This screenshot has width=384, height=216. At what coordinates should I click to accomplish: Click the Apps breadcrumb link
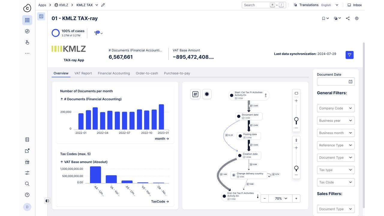pos(42,5)
